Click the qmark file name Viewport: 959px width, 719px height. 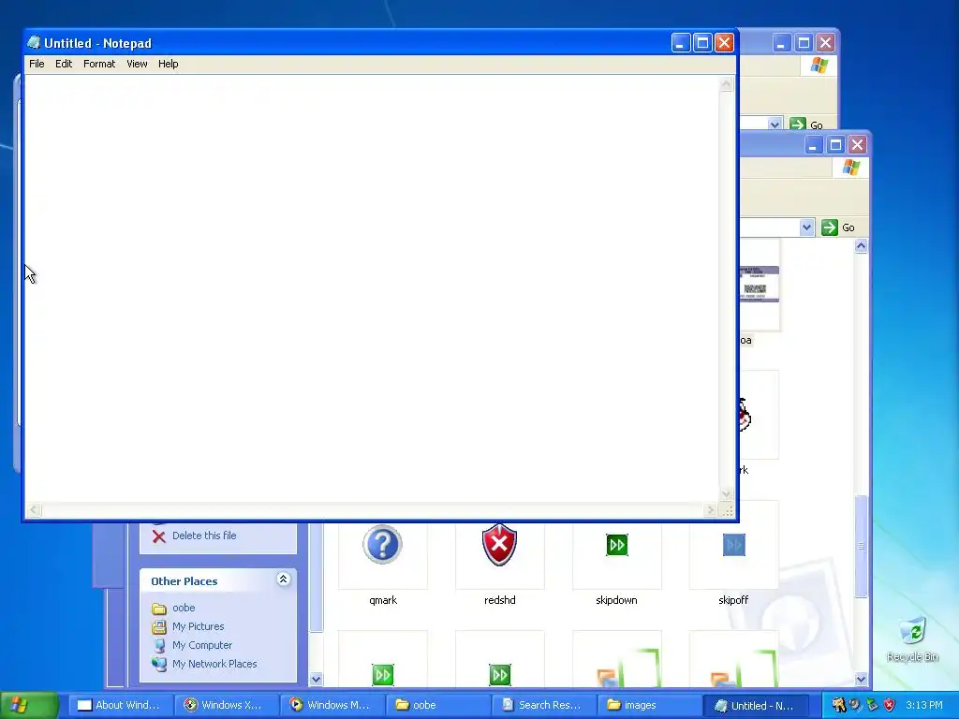383,600
